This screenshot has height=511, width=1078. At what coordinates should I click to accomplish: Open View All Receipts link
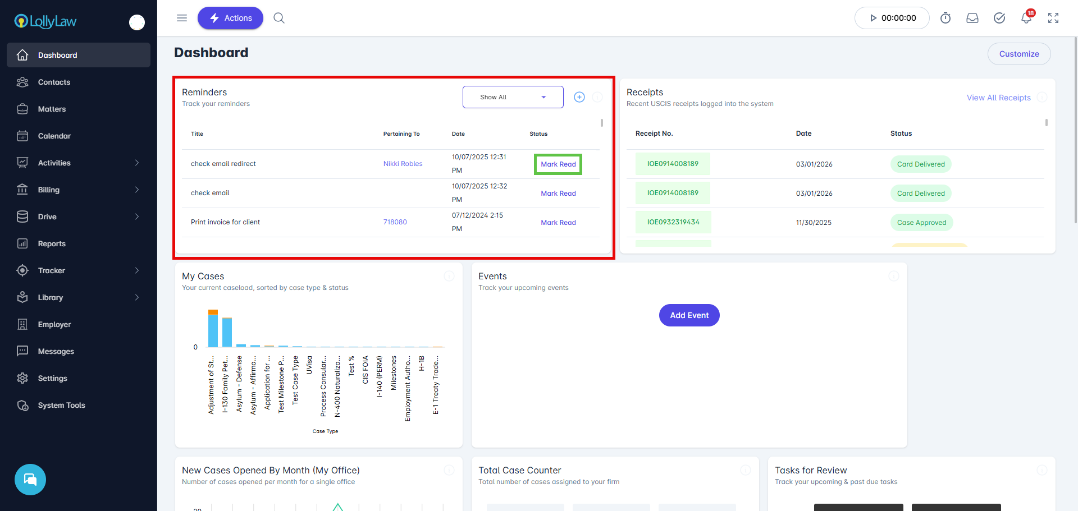point(998,98)
